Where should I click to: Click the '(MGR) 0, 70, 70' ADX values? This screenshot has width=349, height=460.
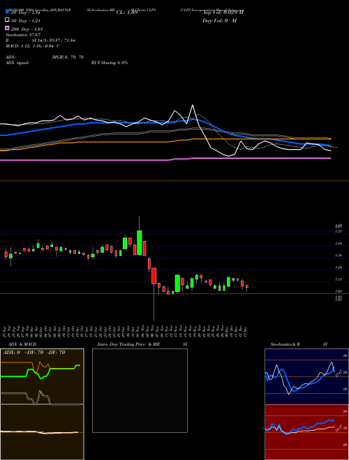coord(67,57)
